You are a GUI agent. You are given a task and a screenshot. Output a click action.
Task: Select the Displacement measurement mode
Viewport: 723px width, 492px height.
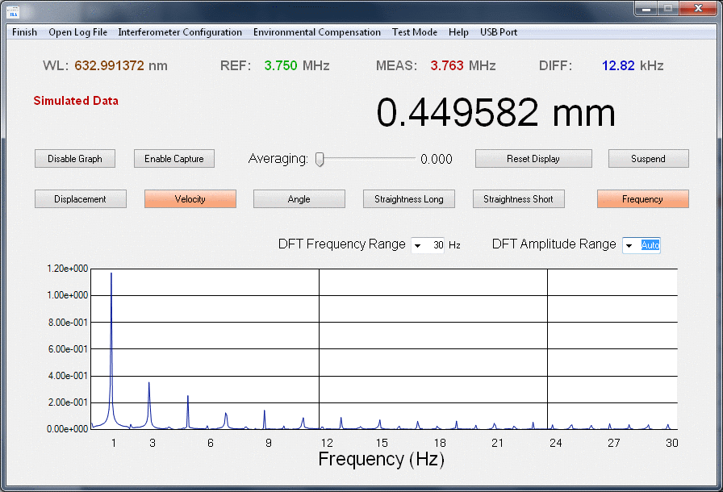point(80,198)
